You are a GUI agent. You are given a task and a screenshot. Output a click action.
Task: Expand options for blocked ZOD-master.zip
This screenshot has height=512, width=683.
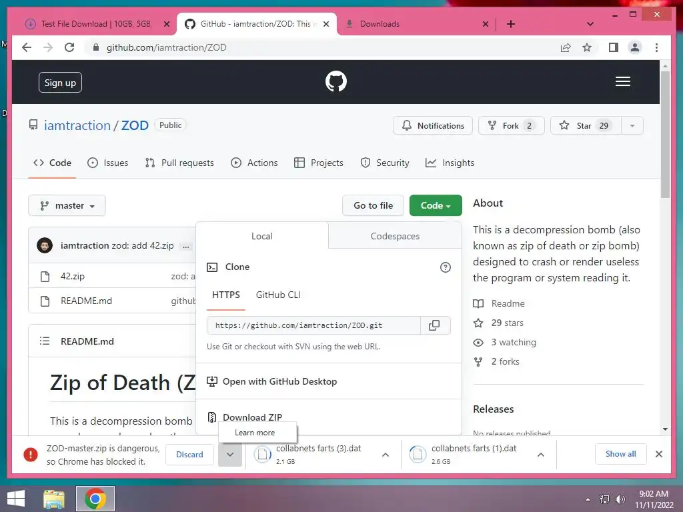230,455
